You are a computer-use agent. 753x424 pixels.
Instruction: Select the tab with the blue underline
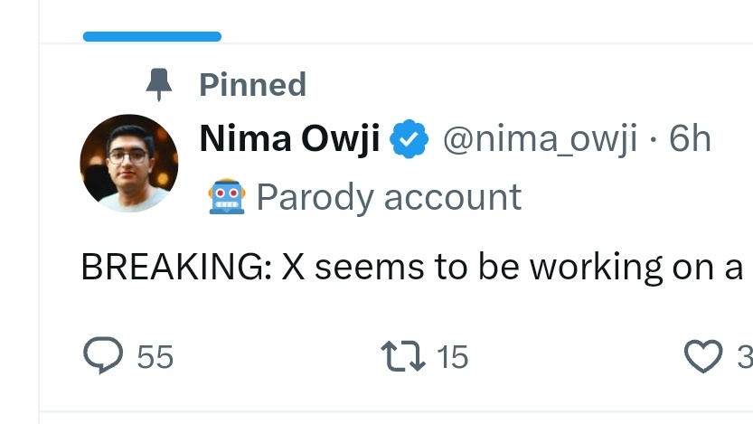pos(152,36)
